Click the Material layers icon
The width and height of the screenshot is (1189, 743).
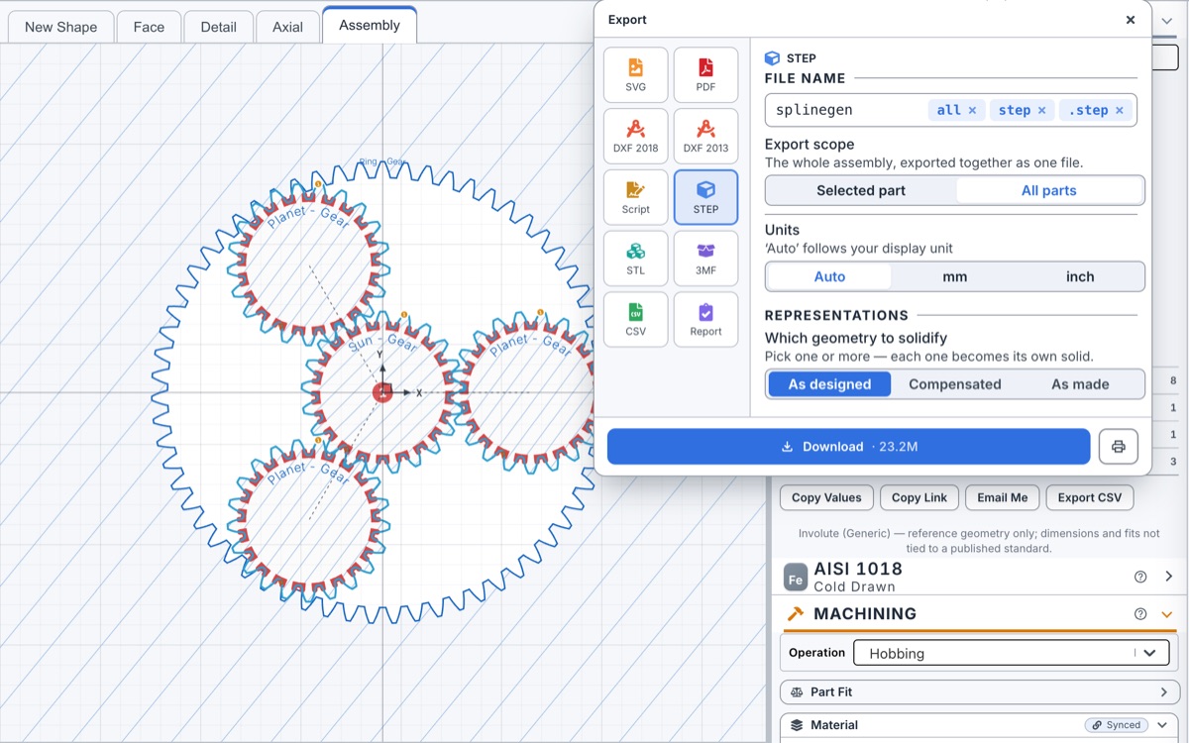pos(797,725)
